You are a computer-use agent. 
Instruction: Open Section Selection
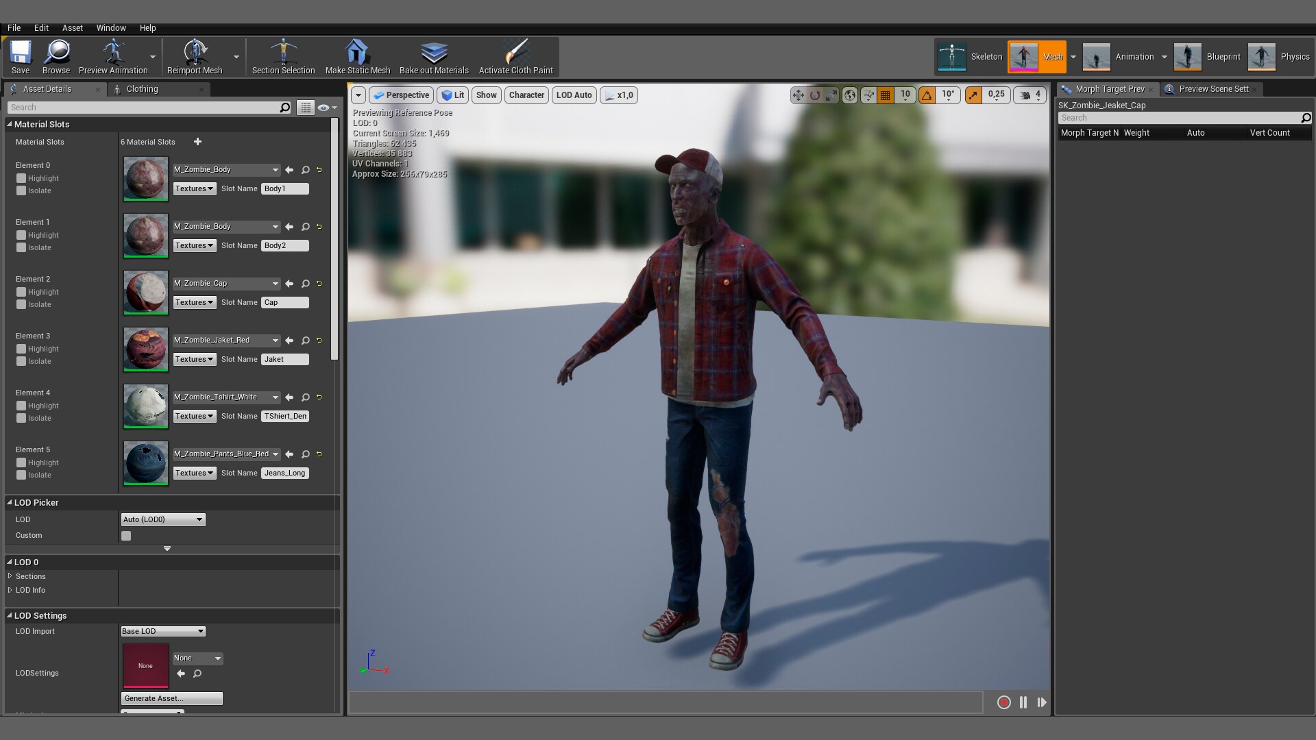click(x=283, y=57)
